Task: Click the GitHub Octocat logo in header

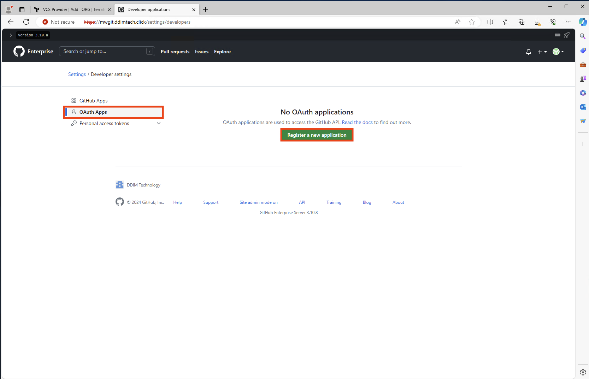Action: [19, 51]
